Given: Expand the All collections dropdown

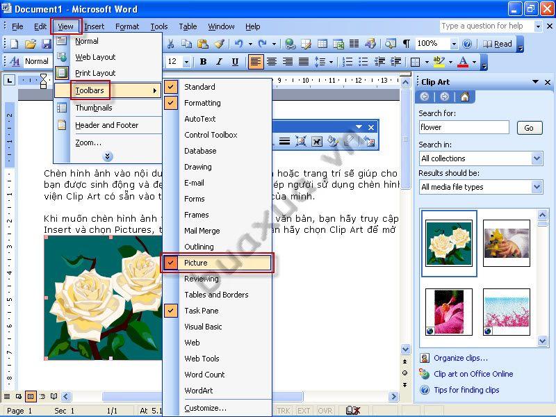Looking at the screenshot, I should pos(537,158).
